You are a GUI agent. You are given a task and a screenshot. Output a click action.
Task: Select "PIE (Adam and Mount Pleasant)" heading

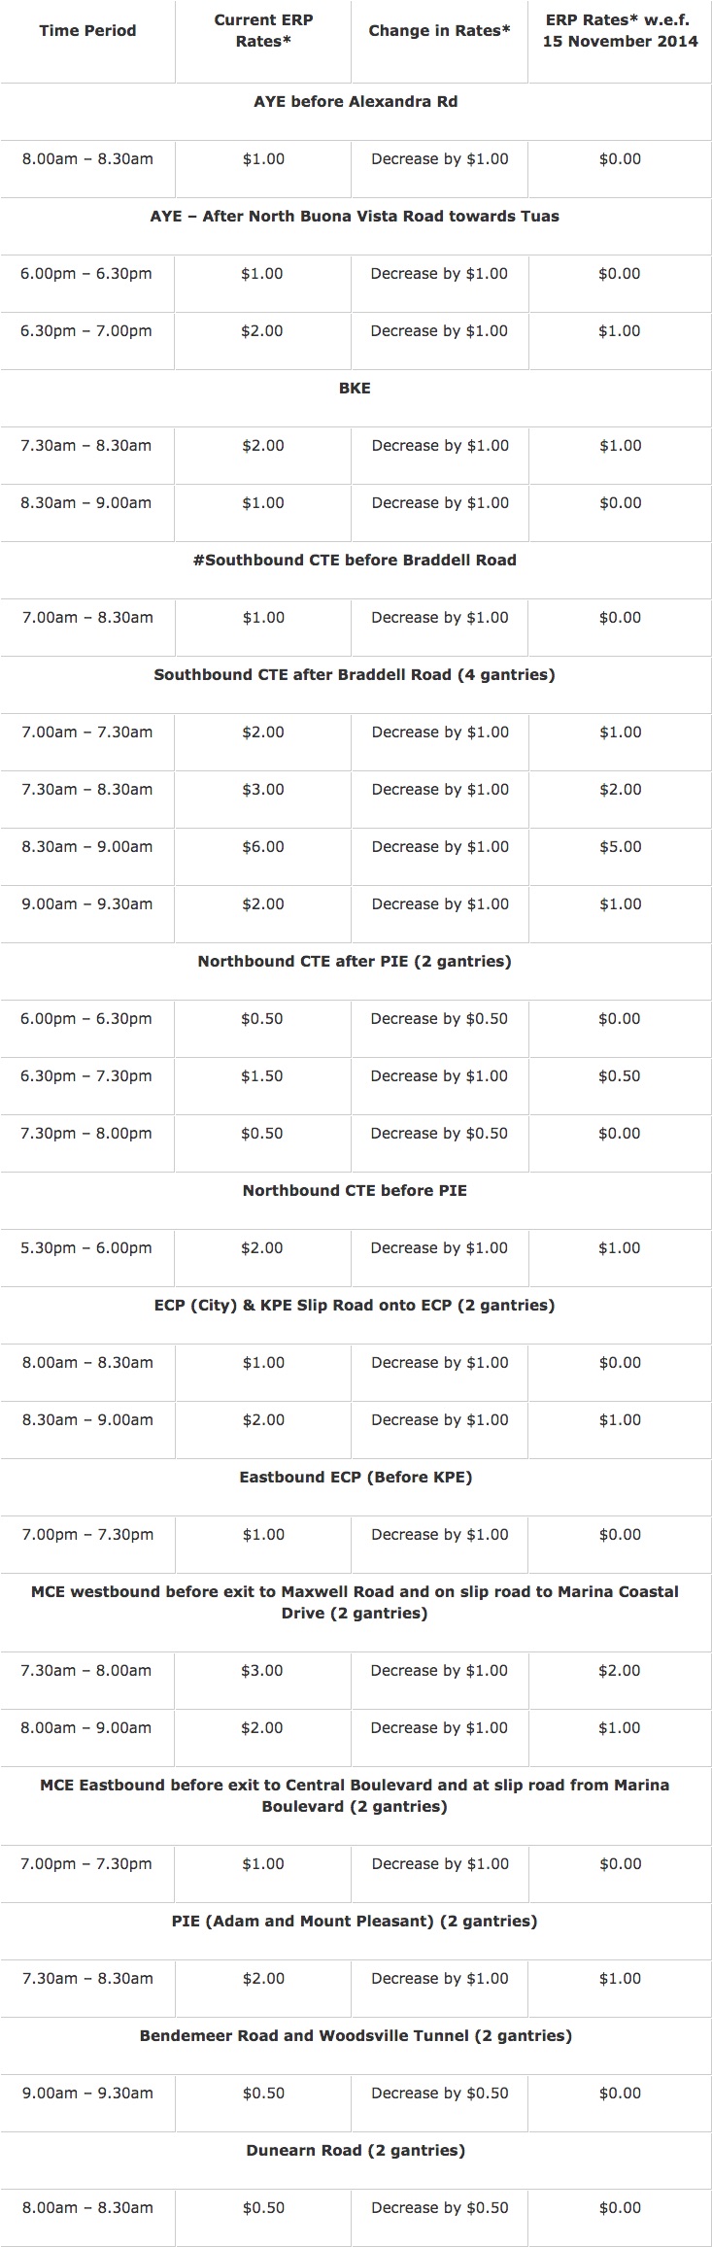click(356, 1922)
